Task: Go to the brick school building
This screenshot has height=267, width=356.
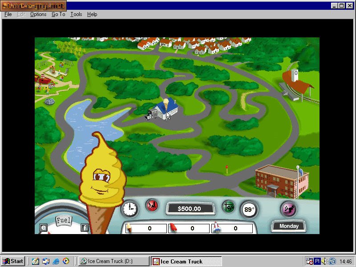Action: tap(282, 181)
